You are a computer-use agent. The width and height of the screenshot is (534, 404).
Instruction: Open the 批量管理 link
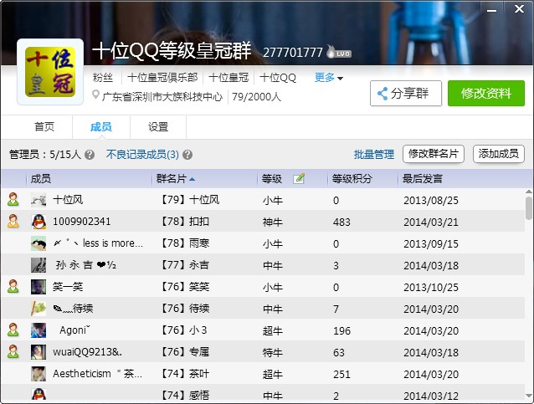[x=374, y=155]
